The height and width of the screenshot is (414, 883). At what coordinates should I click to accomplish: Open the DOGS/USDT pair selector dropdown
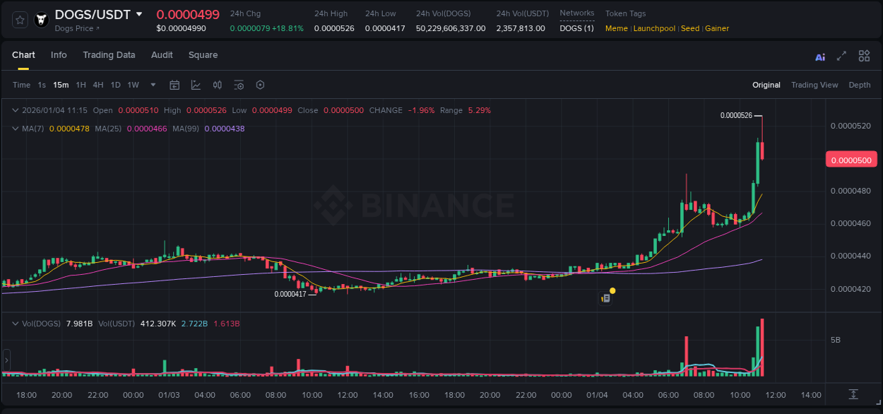[139, 14]
